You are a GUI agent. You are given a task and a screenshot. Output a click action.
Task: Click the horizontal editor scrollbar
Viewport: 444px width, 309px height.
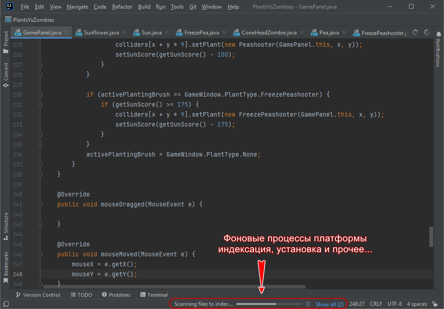(x=174, y=287)
